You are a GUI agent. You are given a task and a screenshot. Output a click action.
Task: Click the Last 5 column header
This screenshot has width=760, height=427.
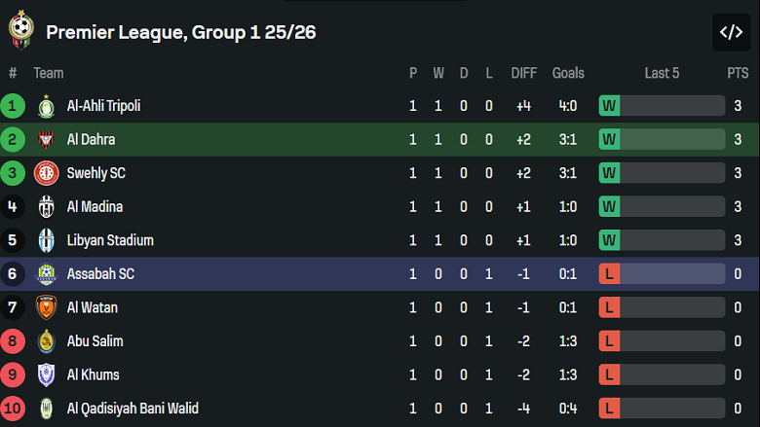662,73
